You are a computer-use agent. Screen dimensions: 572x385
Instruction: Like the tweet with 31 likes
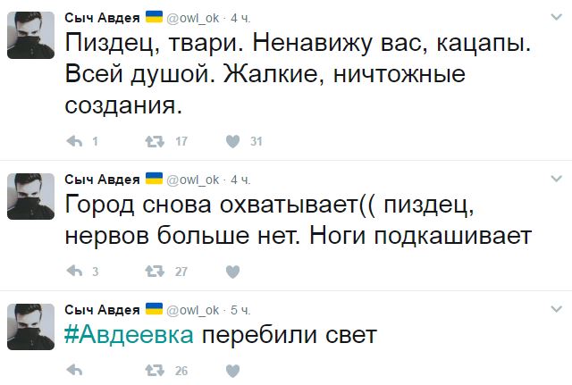pyautogui.click(x=232, y=141)
